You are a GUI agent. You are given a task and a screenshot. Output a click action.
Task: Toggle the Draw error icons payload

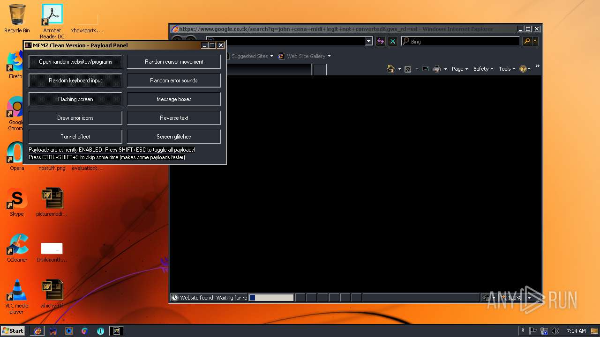[75, 118]
